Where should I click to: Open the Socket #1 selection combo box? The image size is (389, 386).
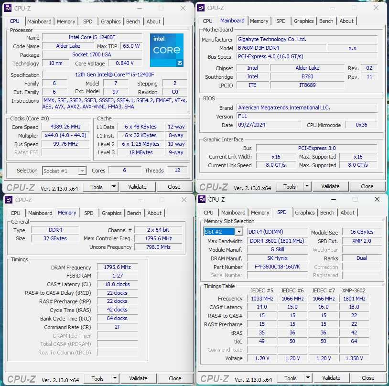(64, 171)
